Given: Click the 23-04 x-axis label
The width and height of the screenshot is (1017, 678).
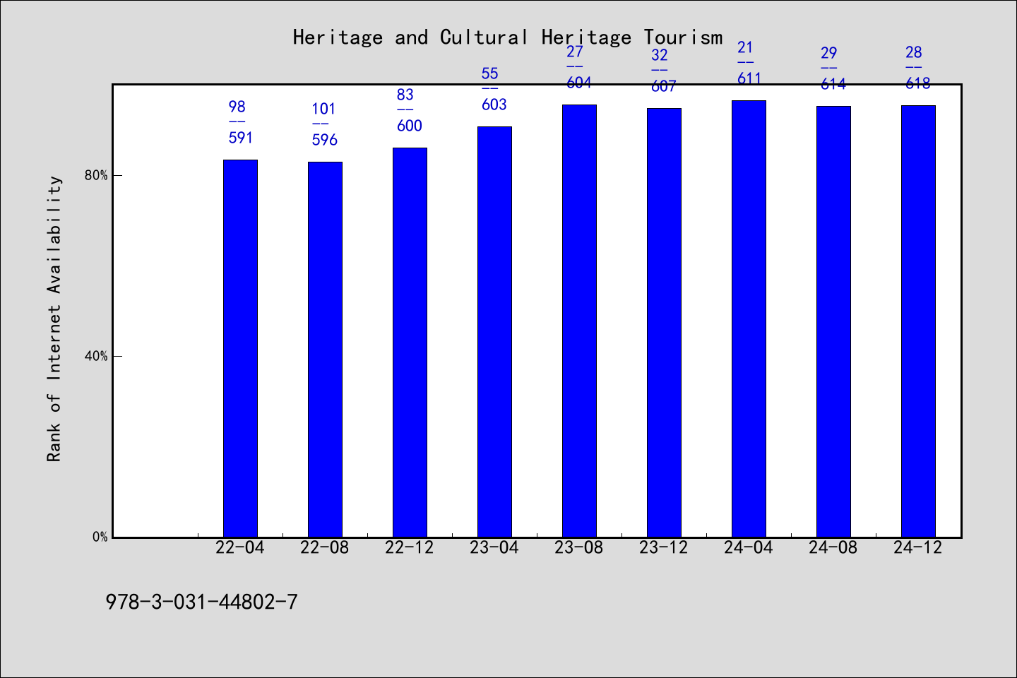Looking at the screenshot, I should click(494, 547).
